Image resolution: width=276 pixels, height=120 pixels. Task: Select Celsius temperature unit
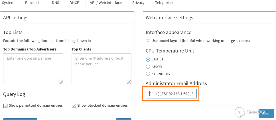148,59
